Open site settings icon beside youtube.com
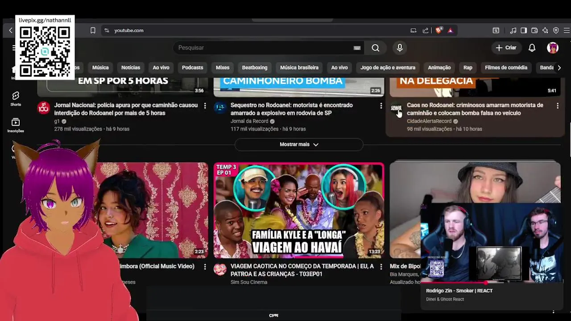Viewport: 571px width, 321px height. 107,30
